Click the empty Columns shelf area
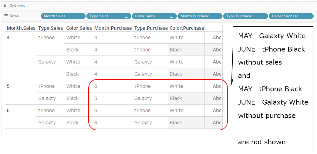 coord(178,6)
